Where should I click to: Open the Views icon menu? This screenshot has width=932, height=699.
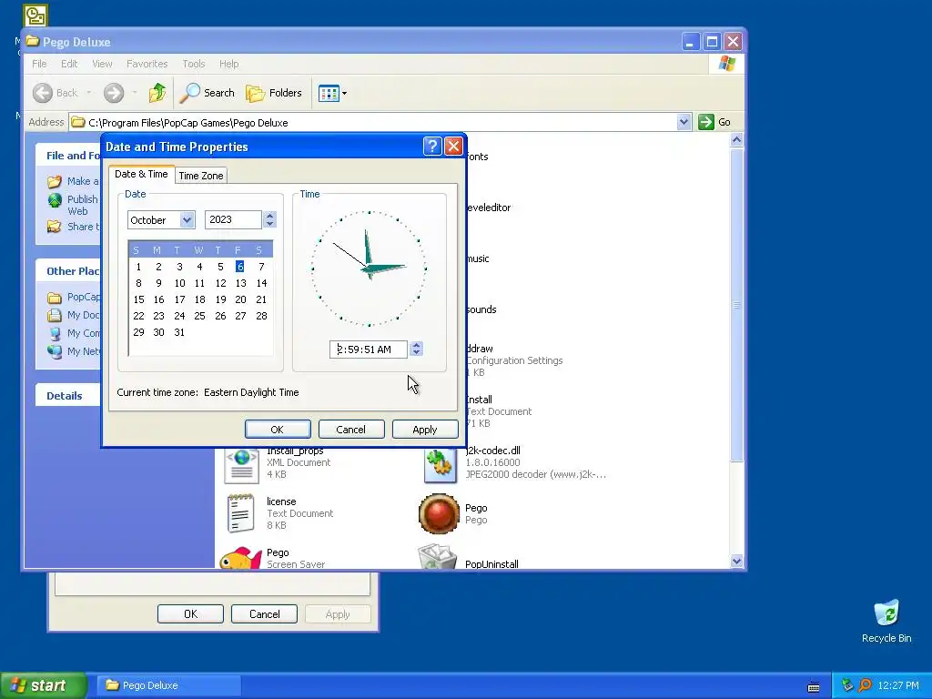coord(332,94)
